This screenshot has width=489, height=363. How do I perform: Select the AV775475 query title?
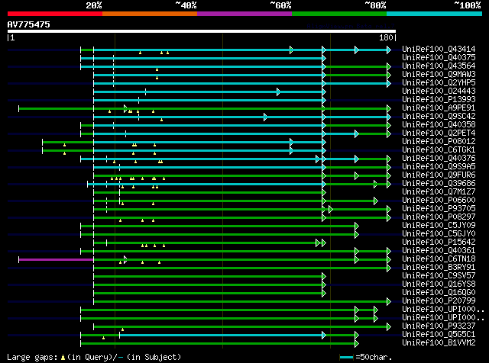tap(29, 24)
